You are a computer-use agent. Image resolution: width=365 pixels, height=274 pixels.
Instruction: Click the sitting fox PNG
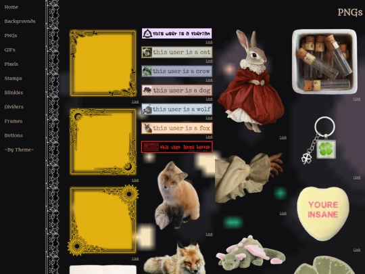click(x=177, y=196)
